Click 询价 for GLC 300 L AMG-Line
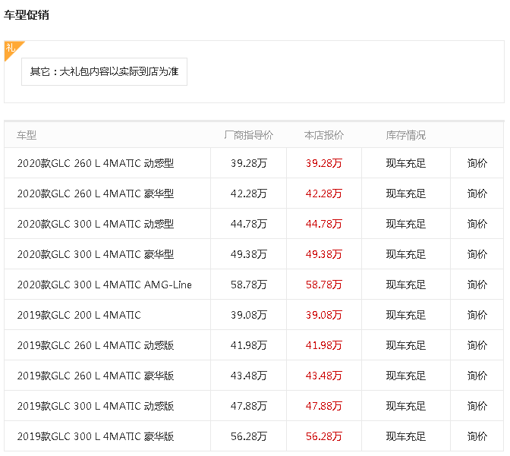Viewport: 510px width, 456px height. coord(477,285)
